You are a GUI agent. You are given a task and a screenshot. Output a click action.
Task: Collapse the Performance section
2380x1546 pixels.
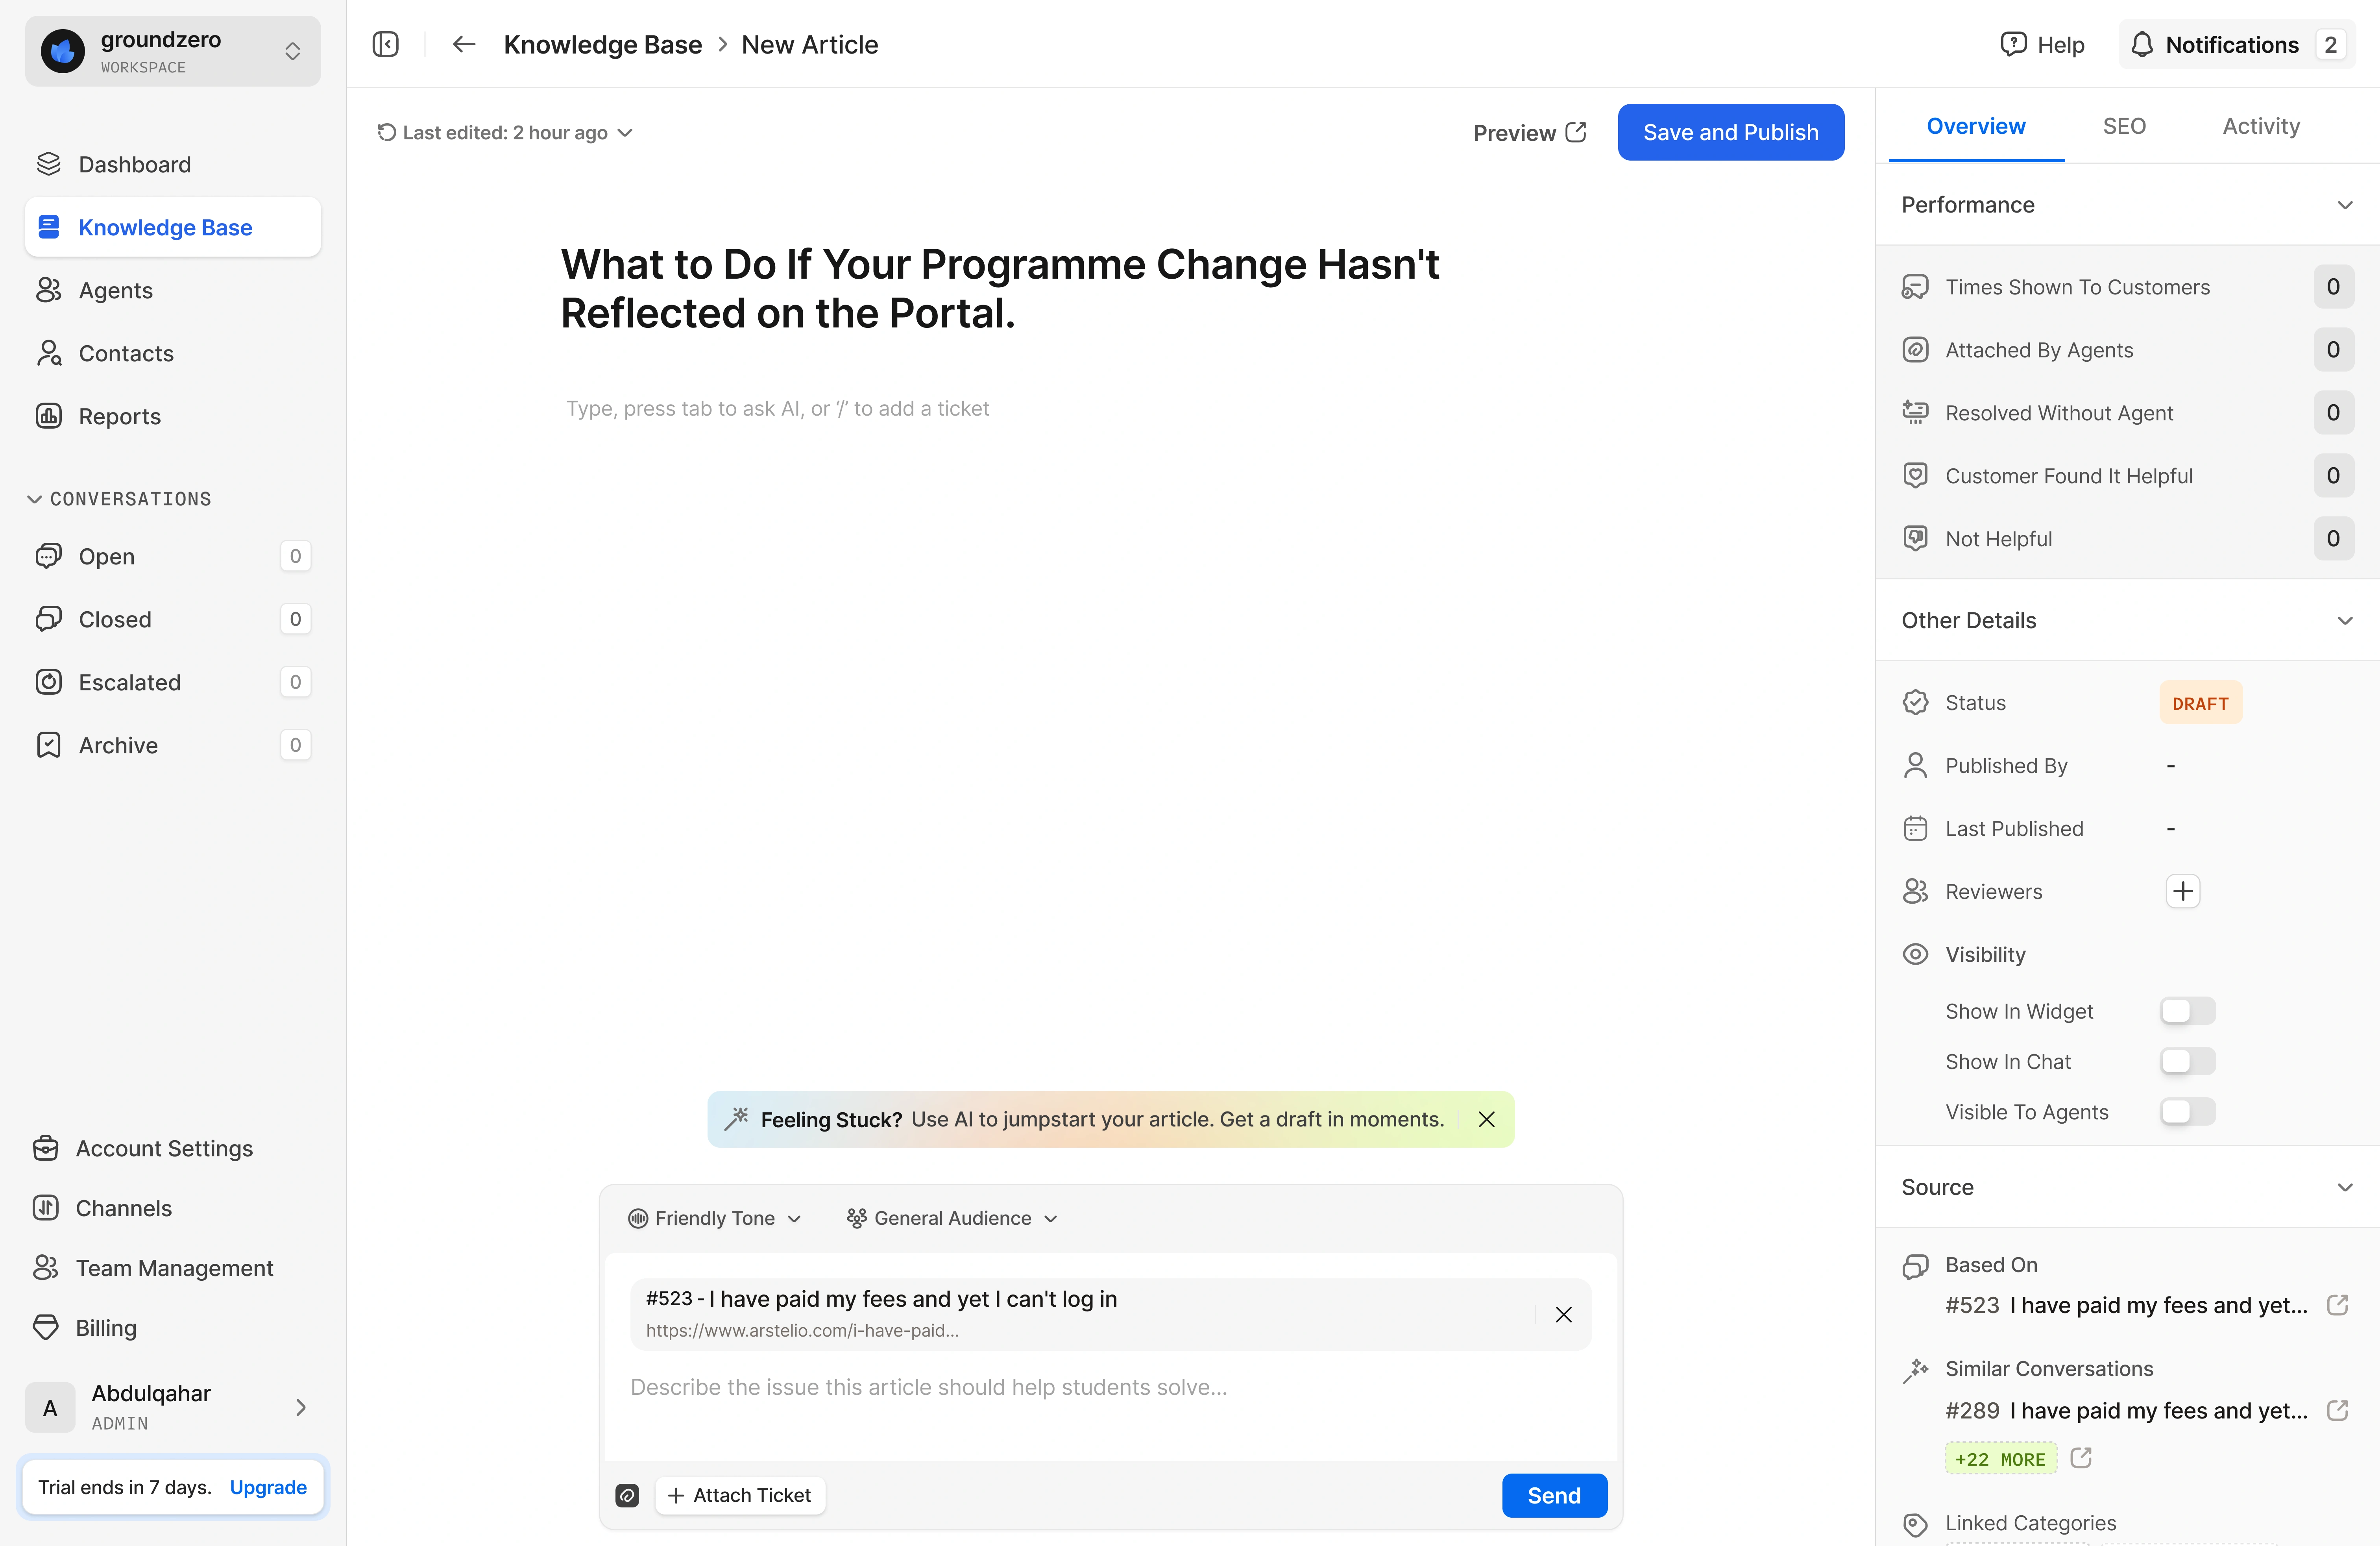[x=2344, y=205]
